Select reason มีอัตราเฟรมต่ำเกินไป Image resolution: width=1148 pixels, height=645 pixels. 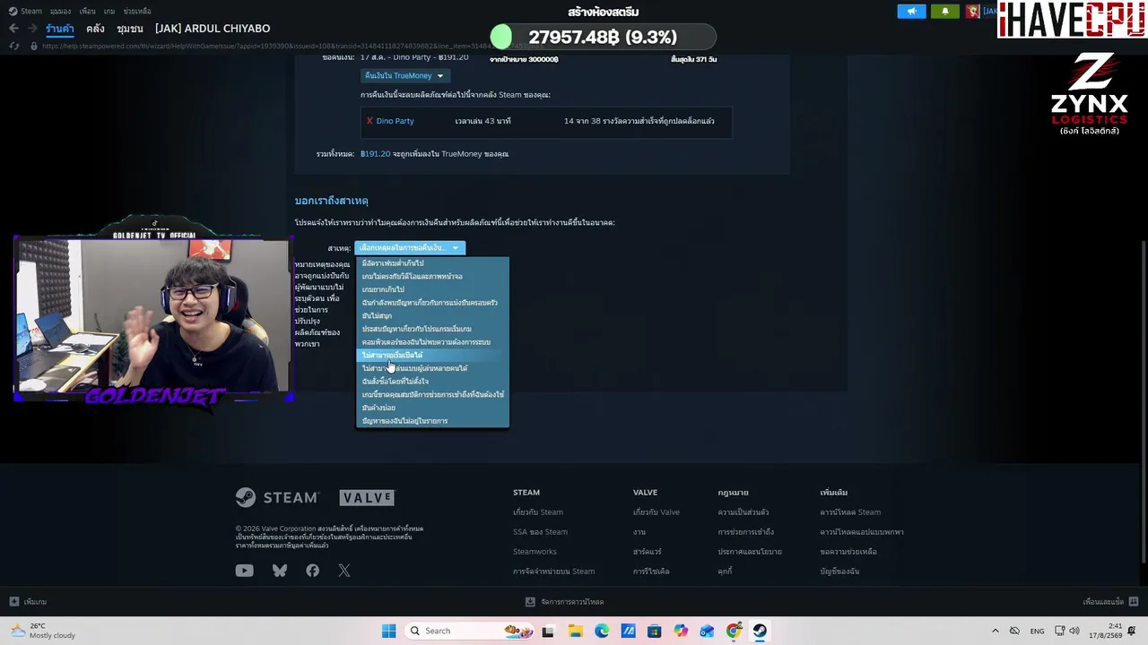coord(432,263)
